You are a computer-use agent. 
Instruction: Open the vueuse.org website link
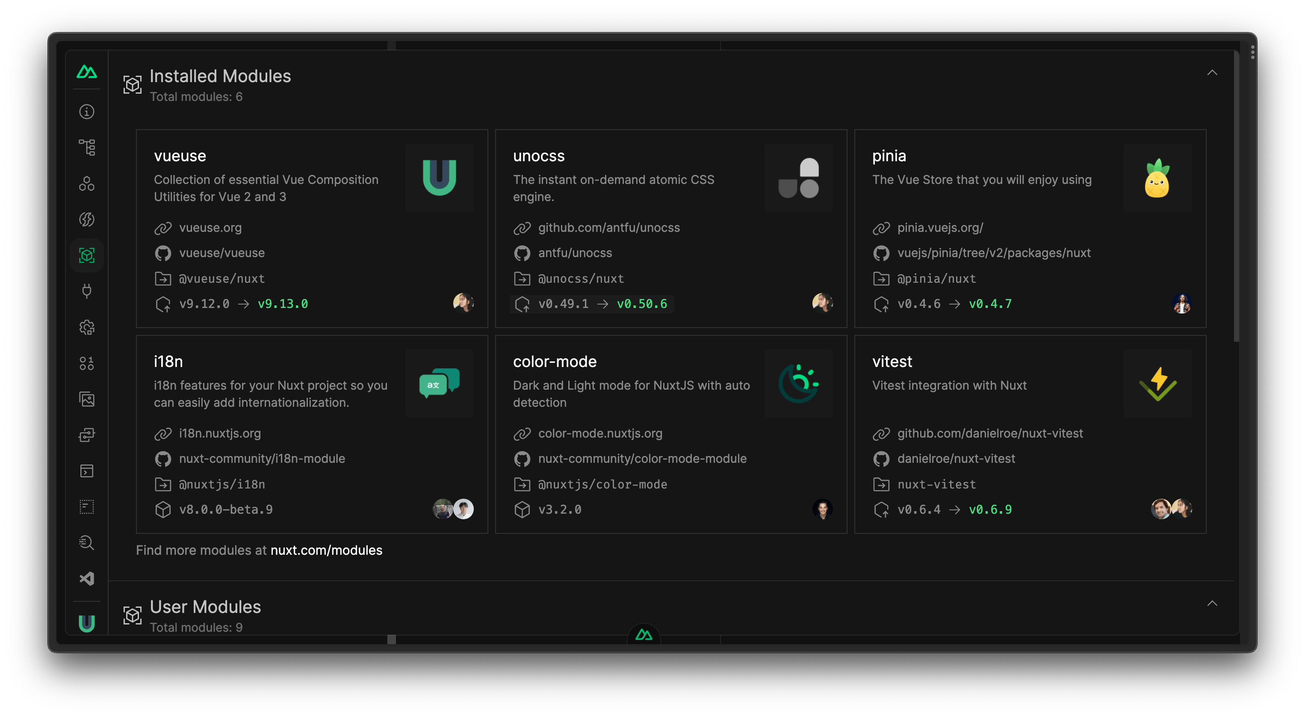(x=210, y=228)
